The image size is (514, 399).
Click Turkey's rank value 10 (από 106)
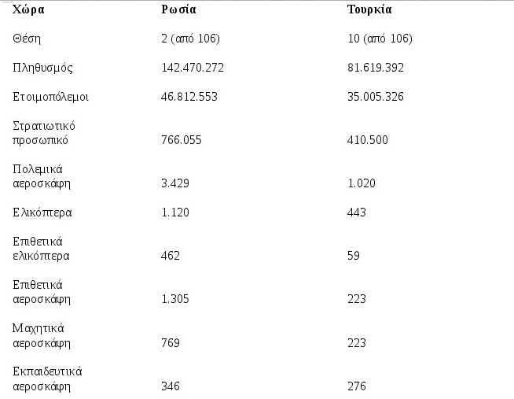380,39
